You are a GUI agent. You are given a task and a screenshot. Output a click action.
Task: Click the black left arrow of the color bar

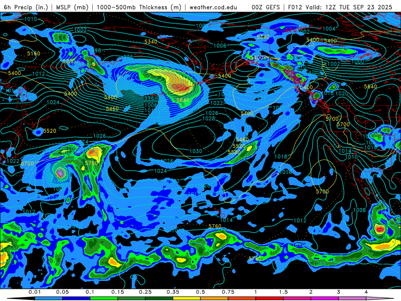[x=21, y=298]
